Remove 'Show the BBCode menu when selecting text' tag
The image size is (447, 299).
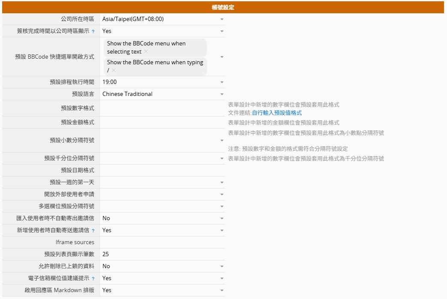(x=146, y=52)
